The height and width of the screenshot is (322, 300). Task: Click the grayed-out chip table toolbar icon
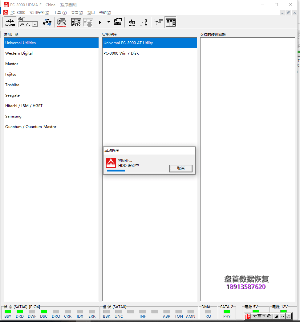tap(88, 22)
